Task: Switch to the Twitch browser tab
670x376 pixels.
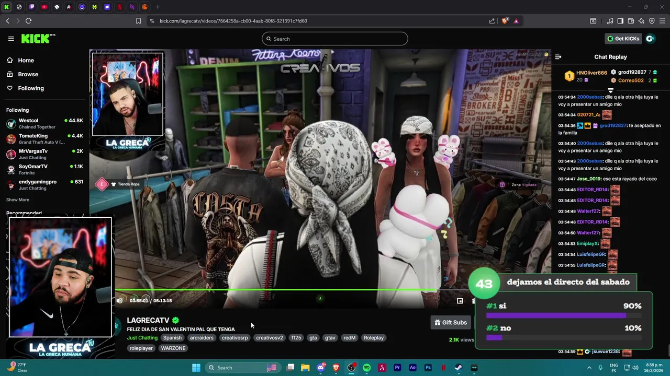Action: pos(32,7)
